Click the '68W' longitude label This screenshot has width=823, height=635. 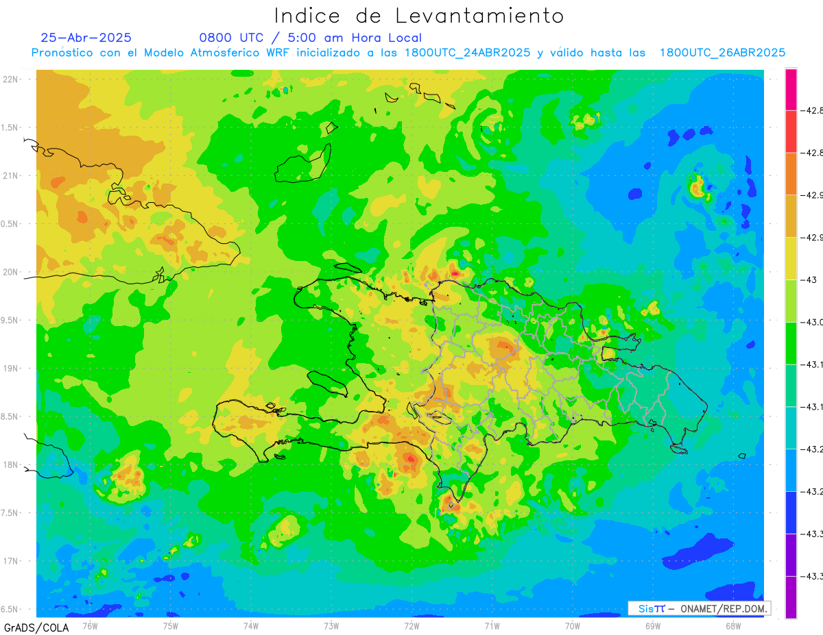(x=733, y=625)
